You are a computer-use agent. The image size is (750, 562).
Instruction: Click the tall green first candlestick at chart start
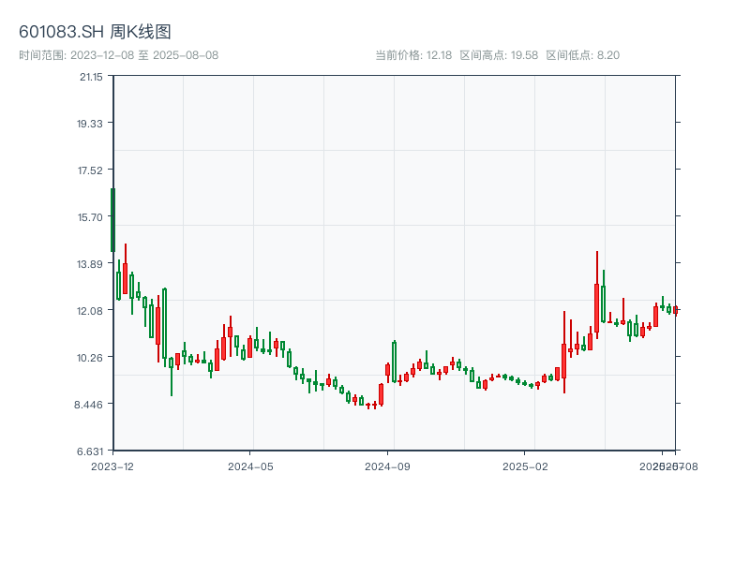(x=113, y=220)
